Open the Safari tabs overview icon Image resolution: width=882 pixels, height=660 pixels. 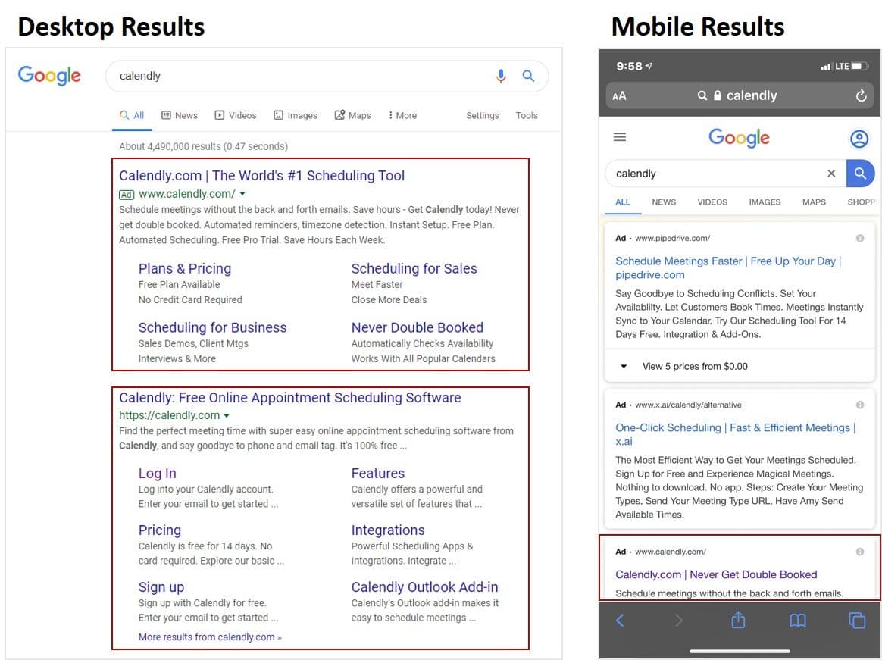click(857, 621)
